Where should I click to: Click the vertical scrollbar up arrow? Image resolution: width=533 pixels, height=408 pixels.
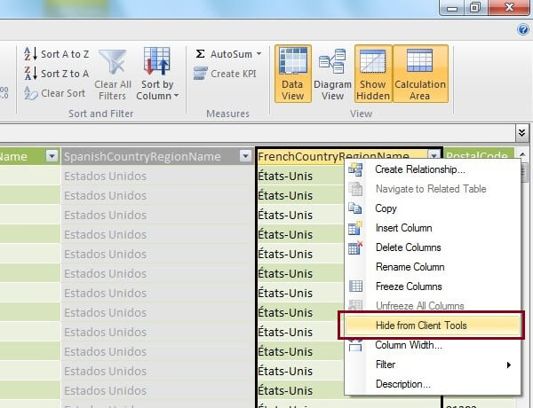click(x=523, y=153)
